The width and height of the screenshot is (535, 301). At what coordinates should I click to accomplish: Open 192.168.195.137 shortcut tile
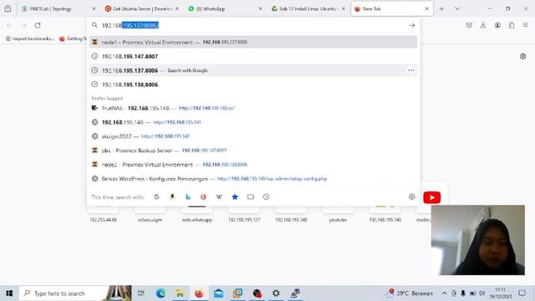244,214
